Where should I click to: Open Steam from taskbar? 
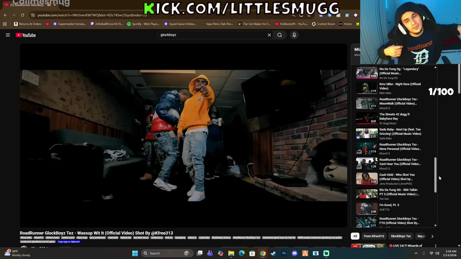273,253
